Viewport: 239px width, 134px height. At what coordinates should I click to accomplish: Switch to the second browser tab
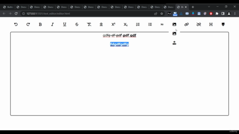click(22, 7)
